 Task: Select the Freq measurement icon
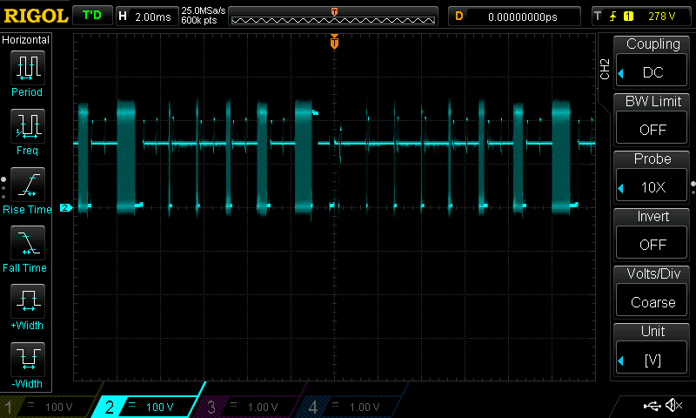pos(27,131)
